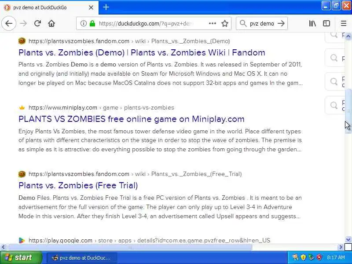Click the 8:17 AM system clock
The width and height of the screenshot is (352, 264).
pyautogui.click(x=336, y=257)
